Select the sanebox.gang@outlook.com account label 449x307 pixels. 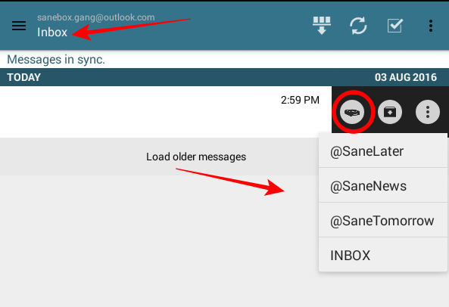point(96,17)
